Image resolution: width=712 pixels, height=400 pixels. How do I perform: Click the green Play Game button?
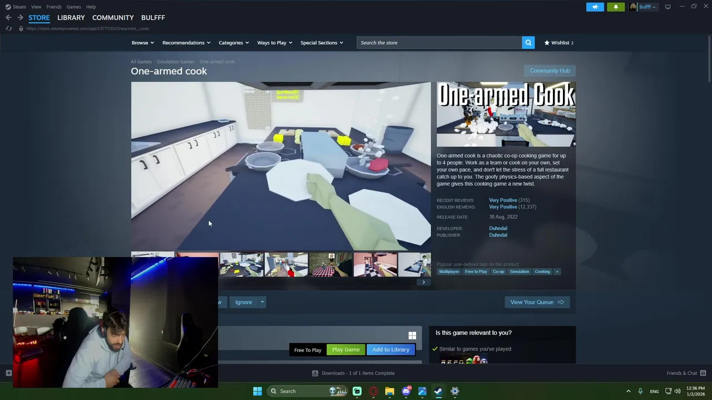click(346, 349)
